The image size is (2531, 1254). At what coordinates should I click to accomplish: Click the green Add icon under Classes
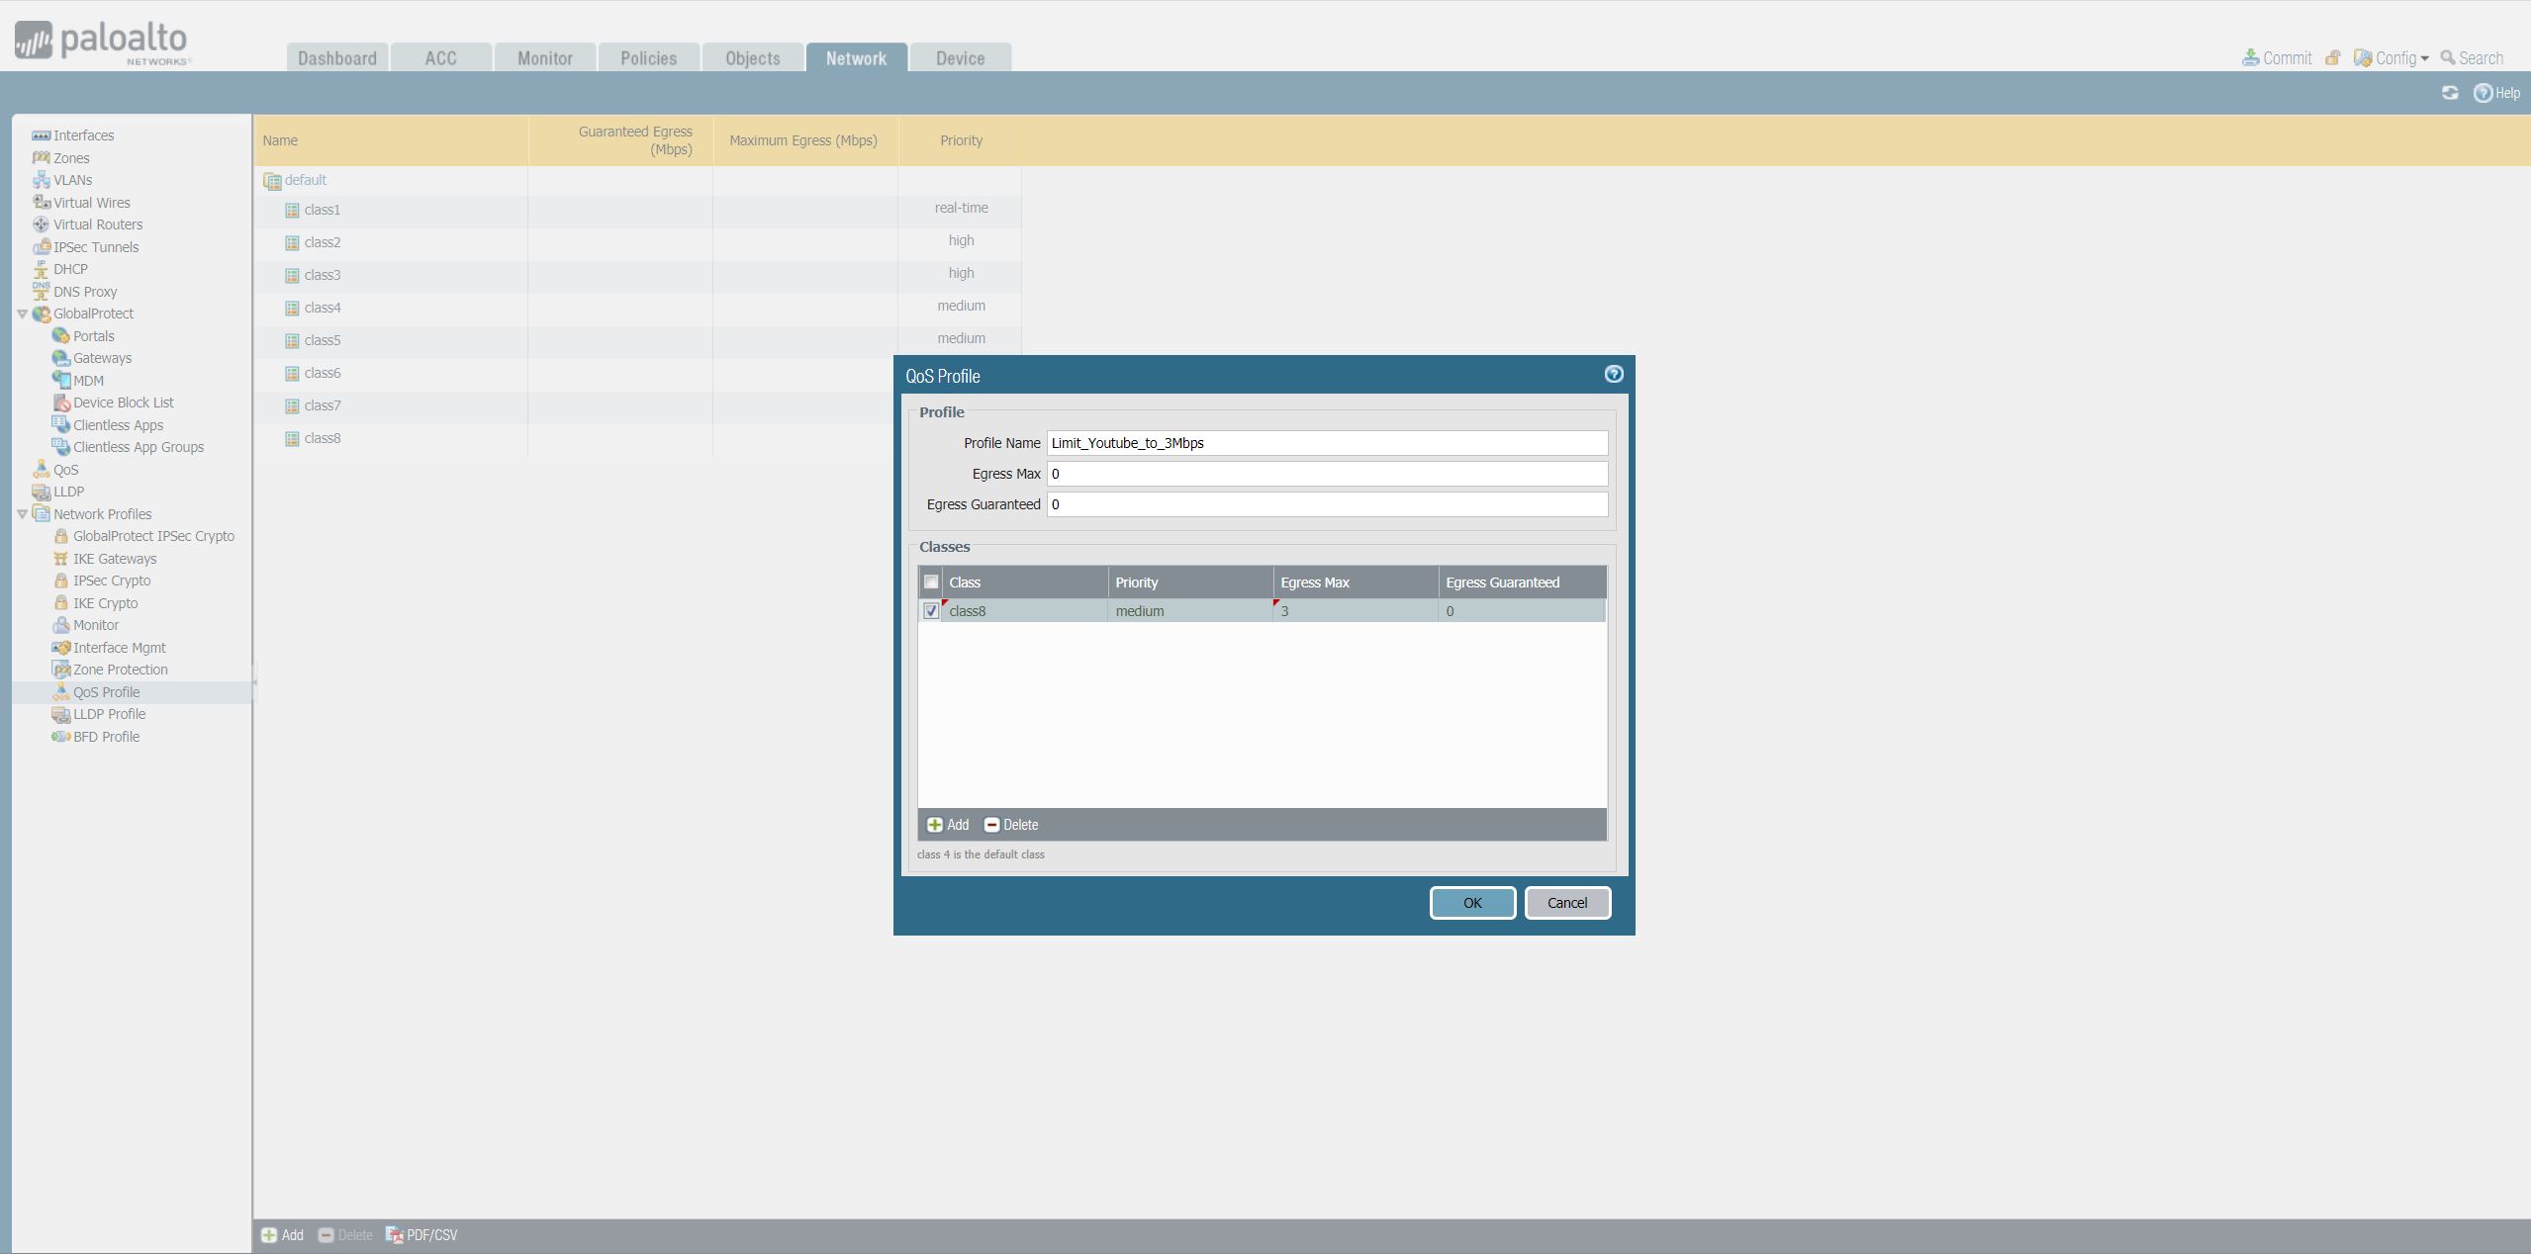coord(934,825)
